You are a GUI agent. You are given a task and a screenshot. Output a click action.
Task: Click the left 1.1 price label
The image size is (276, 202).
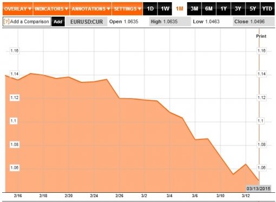[14, 121]
